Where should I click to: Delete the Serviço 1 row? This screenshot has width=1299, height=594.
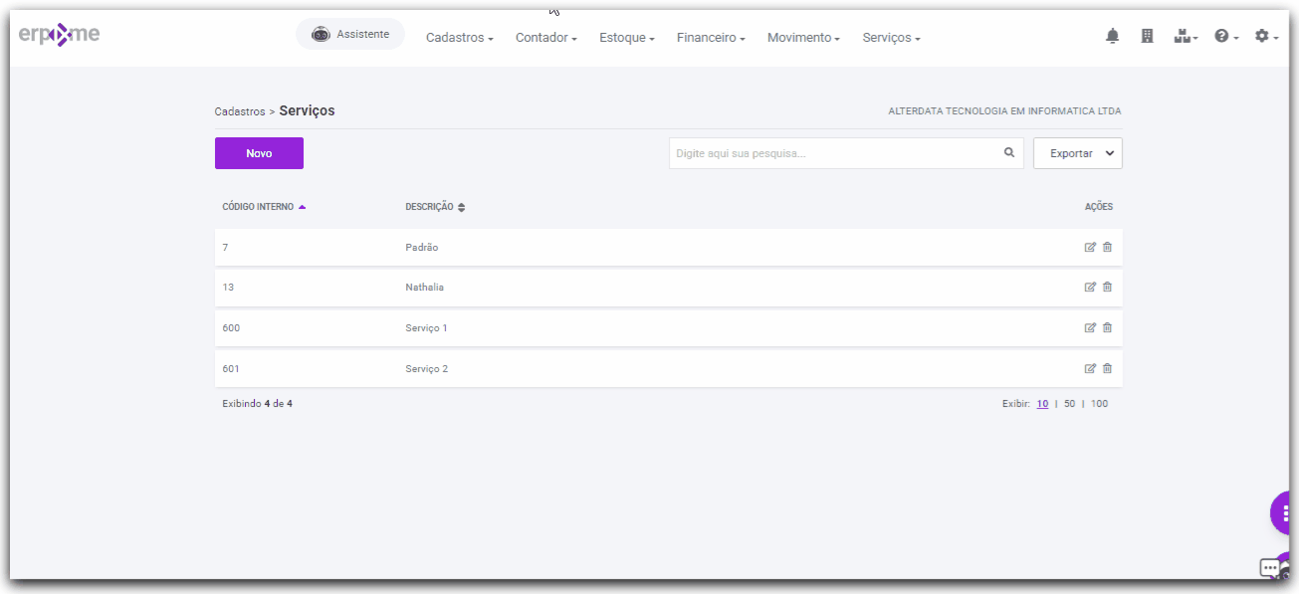(1107, 327)
